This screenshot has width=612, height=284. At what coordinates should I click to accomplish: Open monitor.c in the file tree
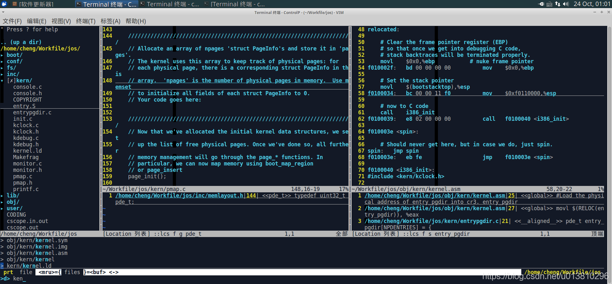pyautogui.click(x=27, y=164)
